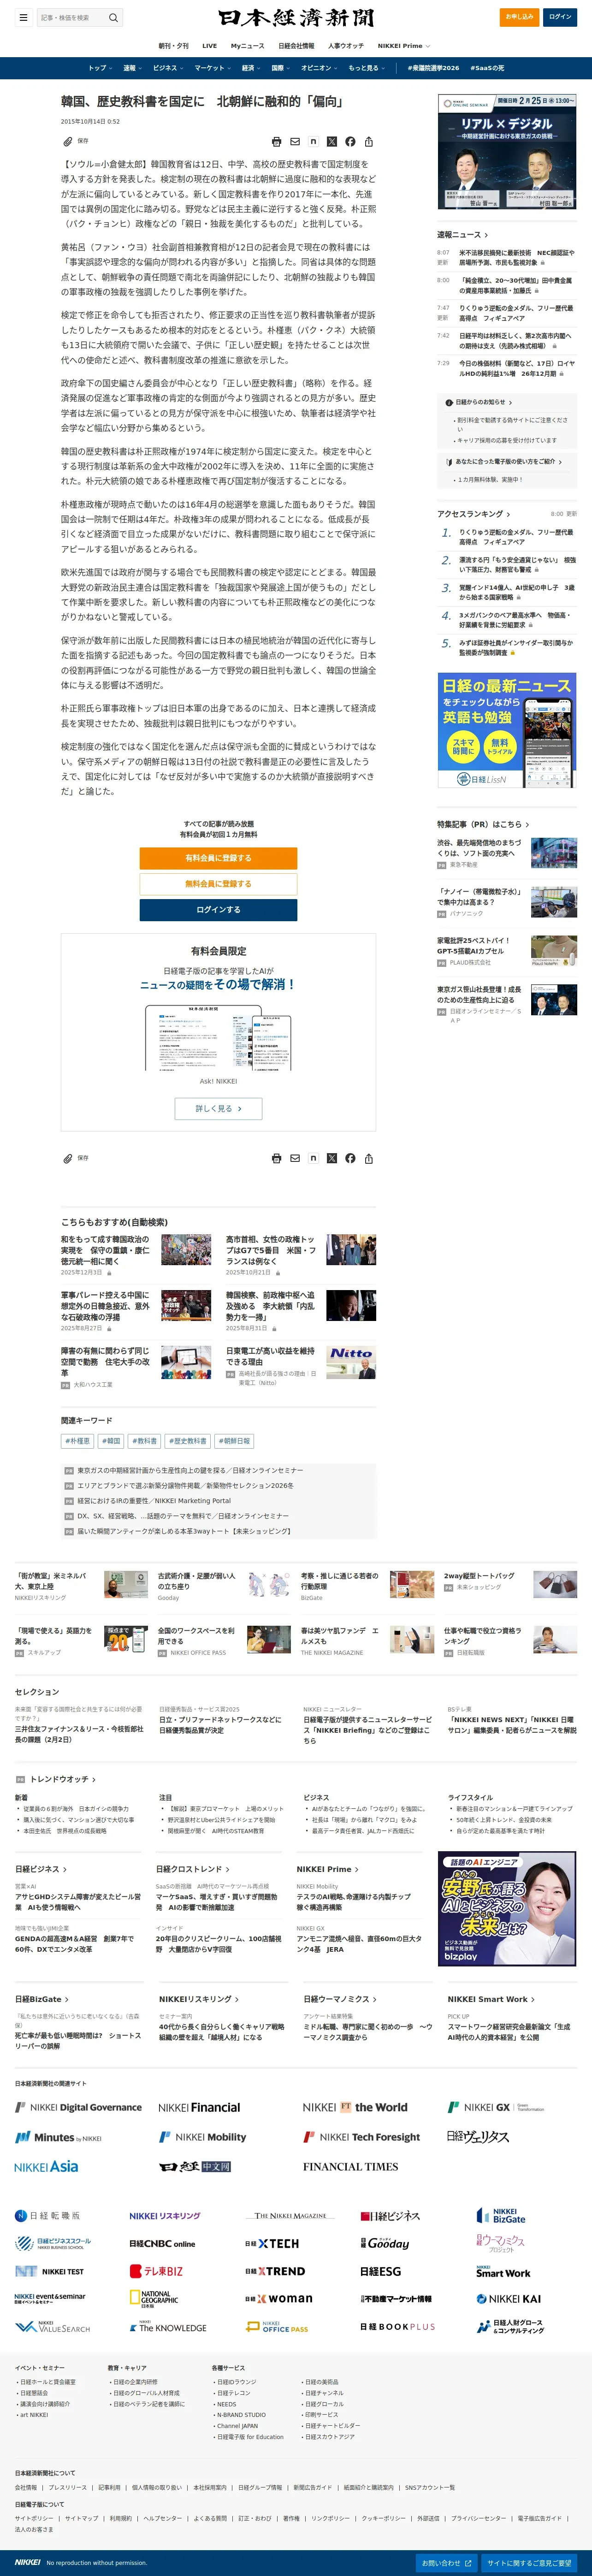
Task: Click orange 有料会員に登録する button
Action: (x=218, y=858)
